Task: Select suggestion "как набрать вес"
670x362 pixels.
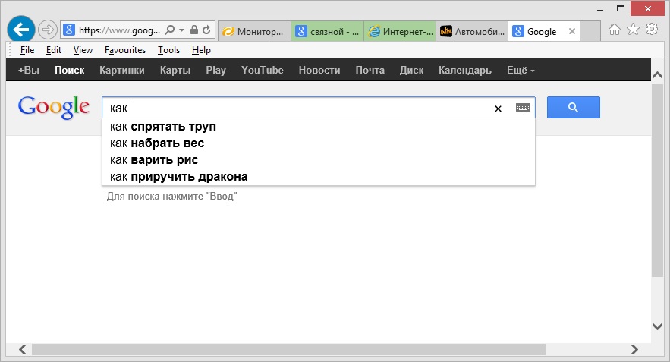Action: click(319, 143)
